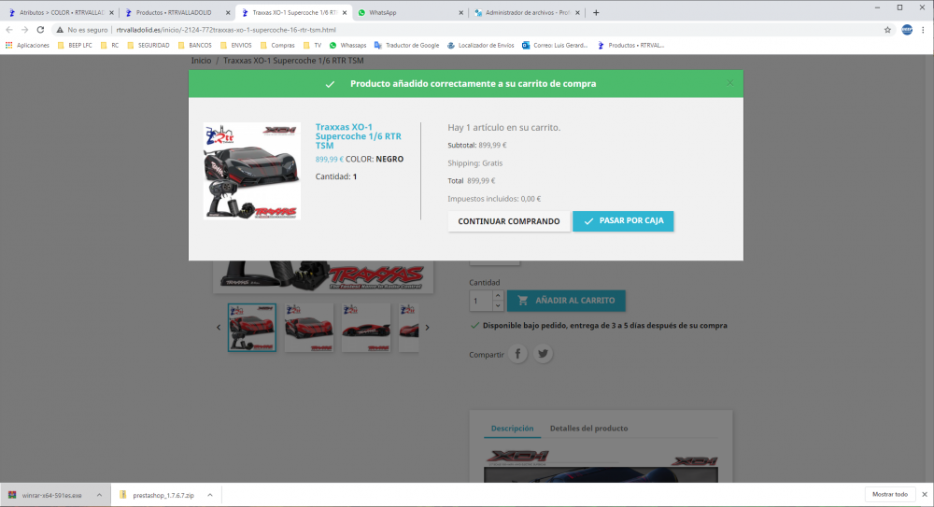Open Aplicaciones bookmarks shortcut
Screen dimensions: 934x507
(x=27, y=45)
